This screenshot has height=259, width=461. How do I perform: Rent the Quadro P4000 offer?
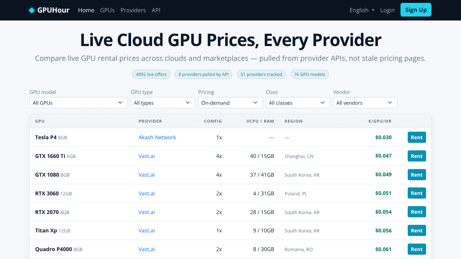coord(417,249)
